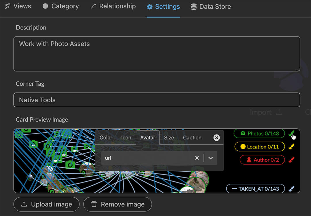Image resolution: width=311 pixels, height=216 pixels.
Task: Click the yellow Location paintbrush icon
Action: pyautogui.click(x=291, y=147)
